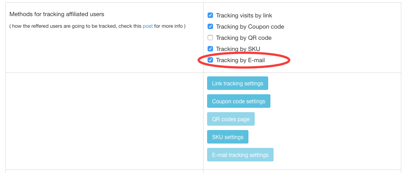404x173 pixels.
Task: Uncheck the Tracking visits by link checkbox
Action: (210, 16)
